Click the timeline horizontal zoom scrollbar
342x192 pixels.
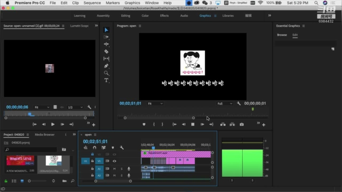(x=113, y=181)
